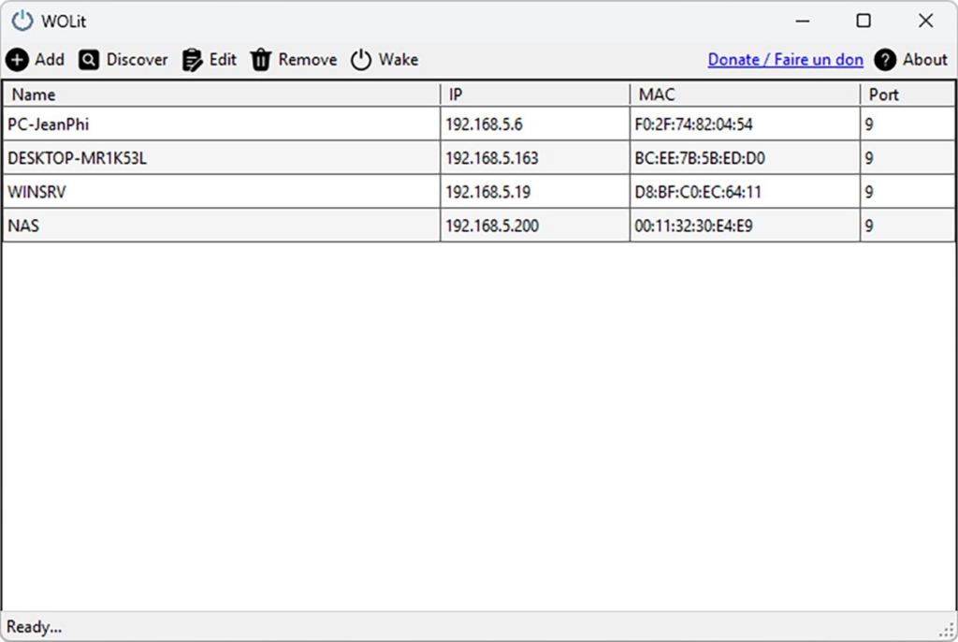Click the Wake power icon

[361, 60]
